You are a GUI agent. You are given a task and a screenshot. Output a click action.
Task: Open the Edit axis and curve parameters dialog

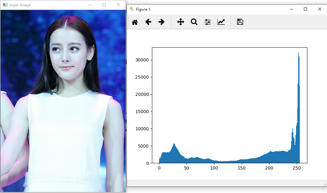[x=221, y=22]
